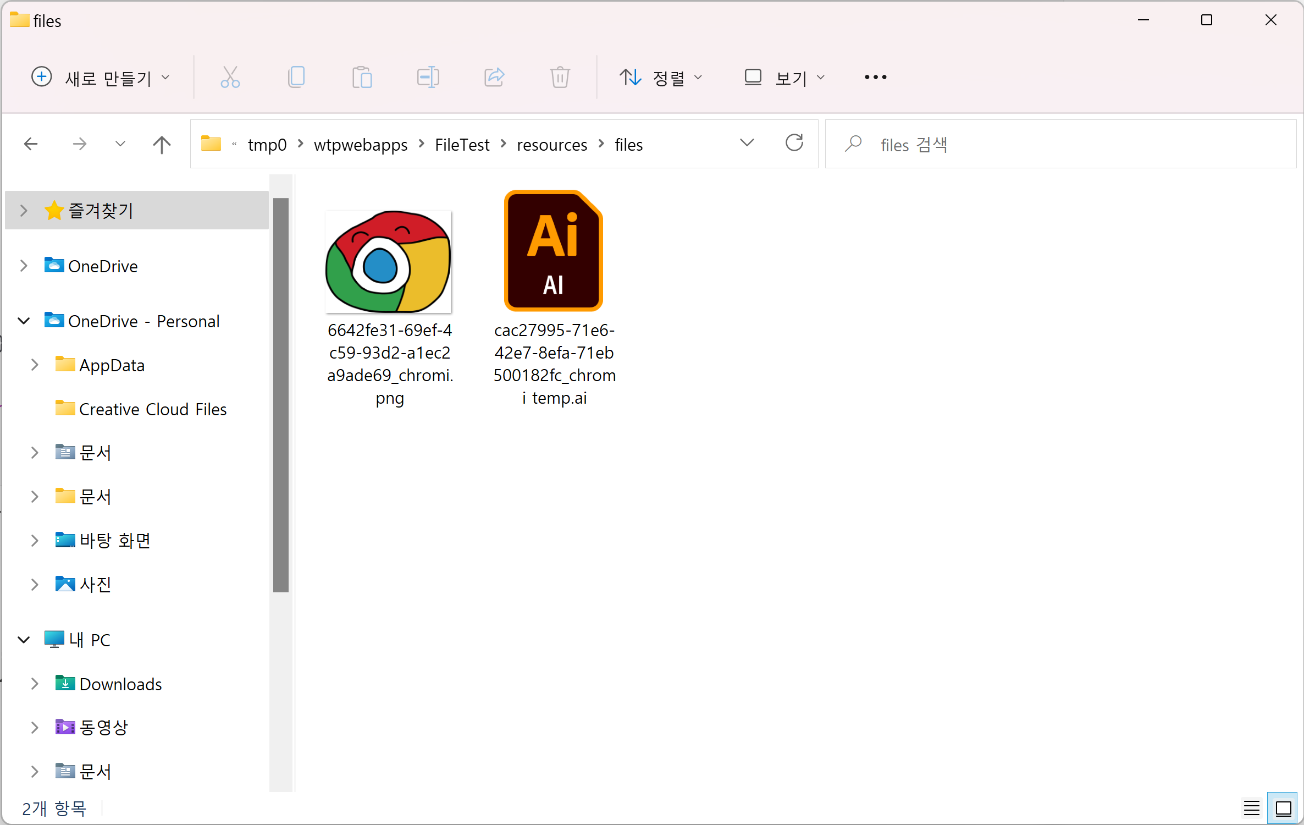Expand the AppData folder node
Viewport: 1304px width, 825px height.
[x=35, y=365]
